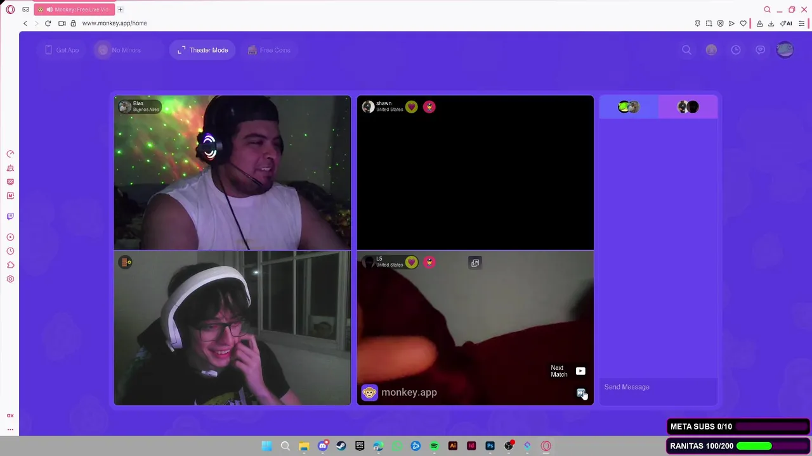This screenshot has height=456, width=812.
Task: Open the sidebar three-dots setup menu
Action: [x=10, y=429]
